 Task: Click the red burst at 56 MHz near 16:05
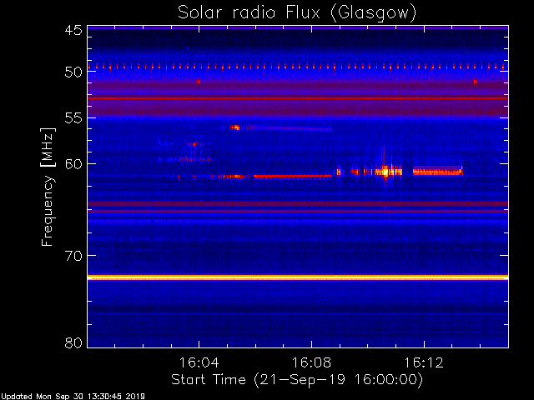tap(234, 127)
